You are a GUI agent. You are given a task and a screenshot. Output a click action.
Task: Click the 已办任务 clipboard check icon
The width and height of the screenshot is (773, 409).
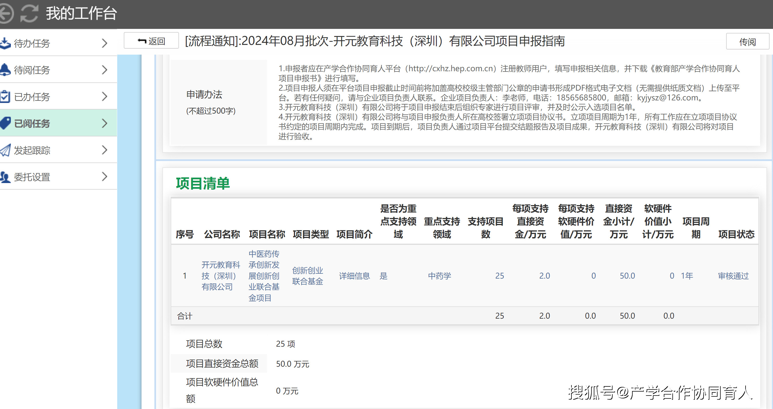click(x=5, y=96)
